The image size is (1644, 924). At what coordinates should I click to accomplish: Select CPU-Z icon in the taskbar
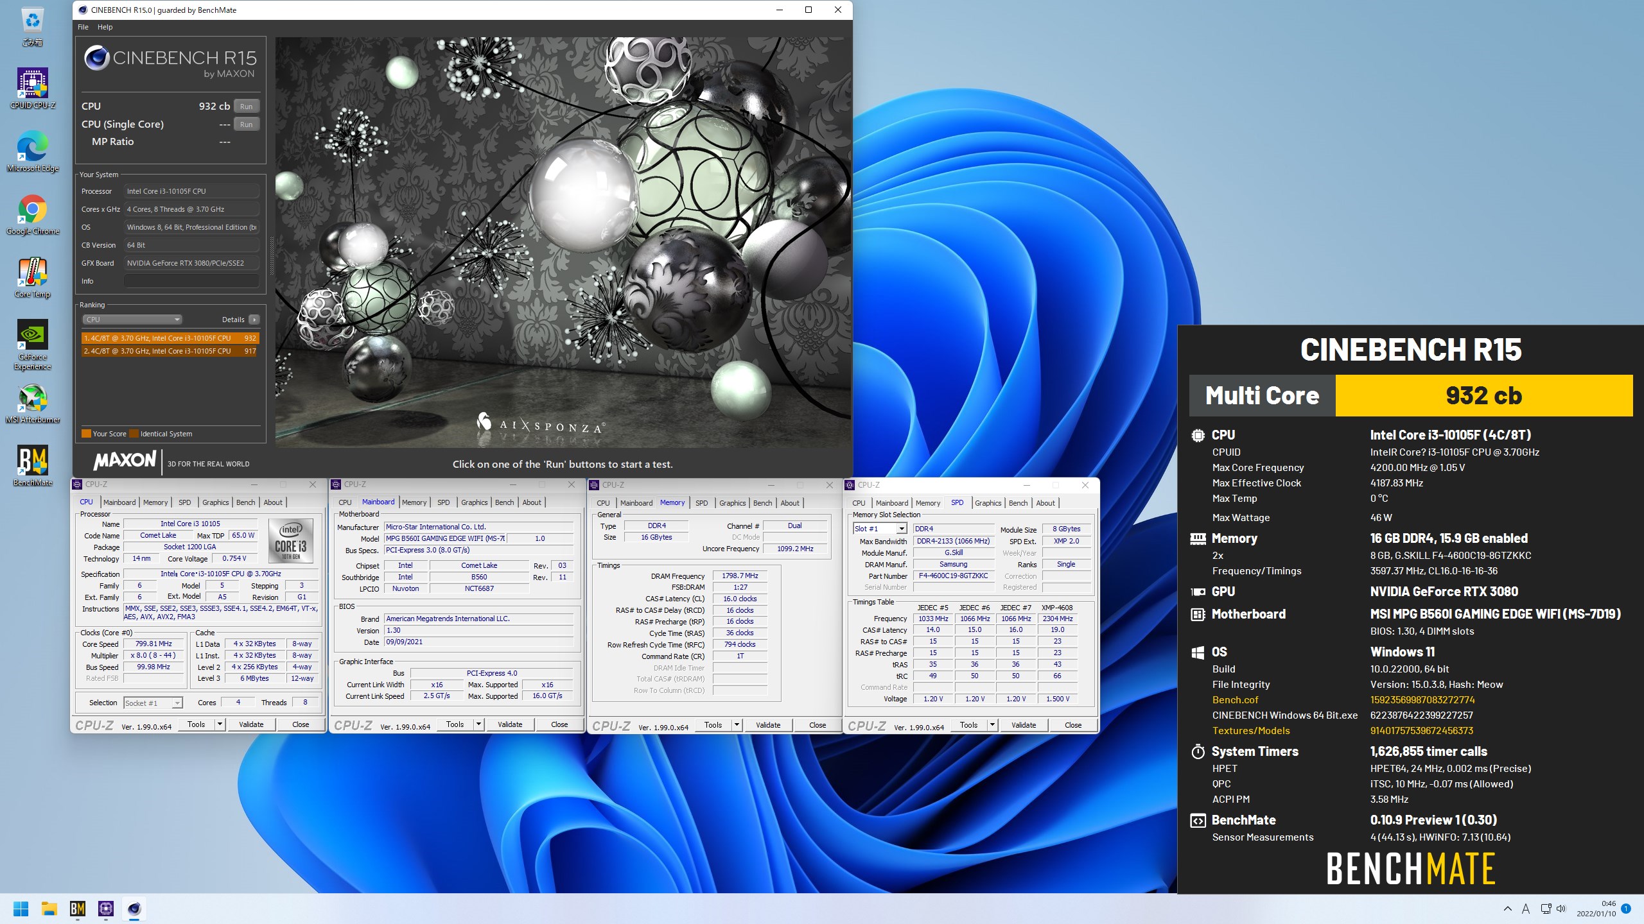pyautogui.click(x=106, y=909)
